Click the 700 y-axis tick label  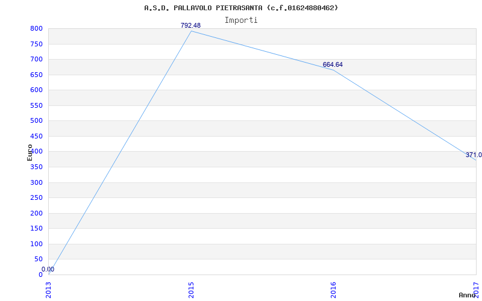36,59
